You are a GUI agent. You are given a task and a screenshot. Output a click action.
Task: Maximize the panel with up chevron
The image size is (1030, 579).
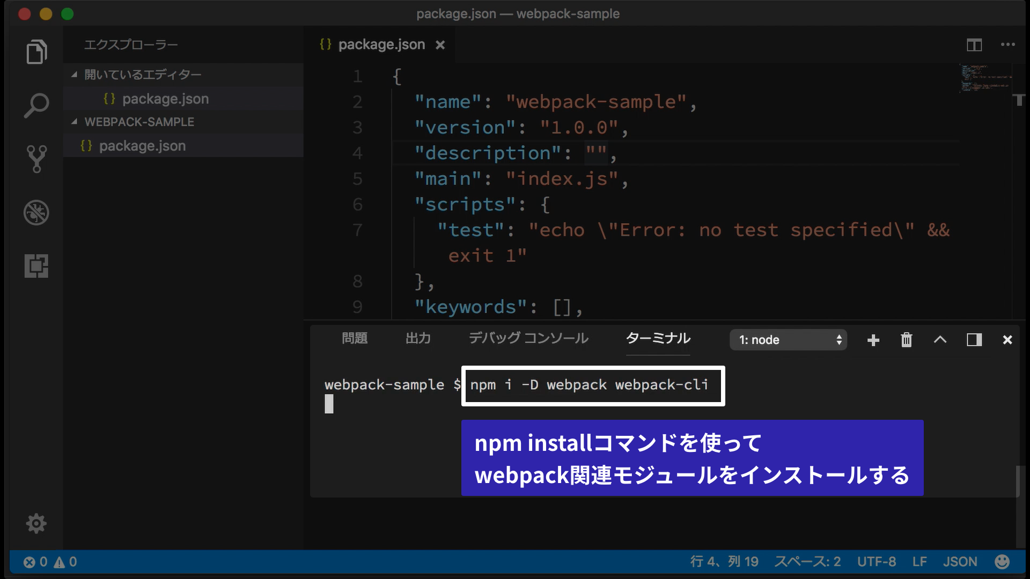point(940,340)
